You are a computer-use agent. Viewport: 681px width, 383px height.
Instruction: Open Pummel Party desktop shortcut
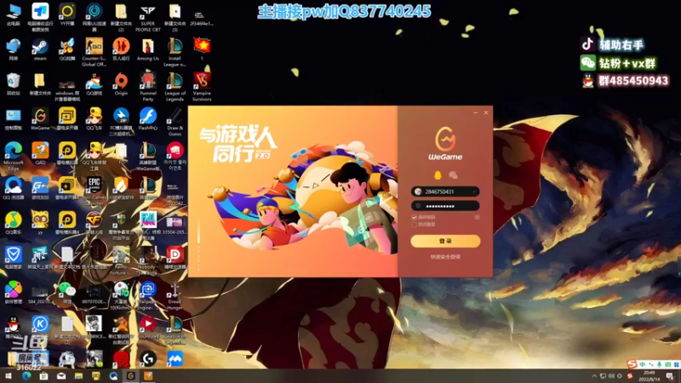[147, 88]
